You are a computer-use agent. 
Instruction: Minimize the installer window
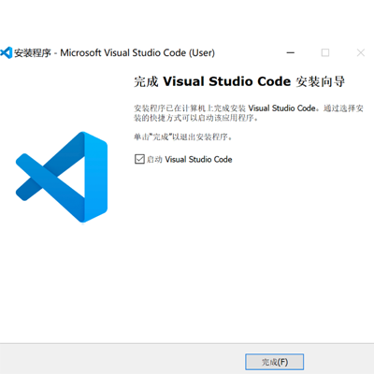291,52
